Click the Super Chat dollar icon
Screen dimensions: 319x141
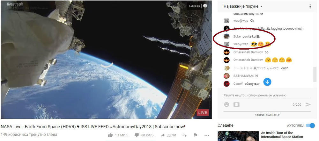[x=236, y=104]
